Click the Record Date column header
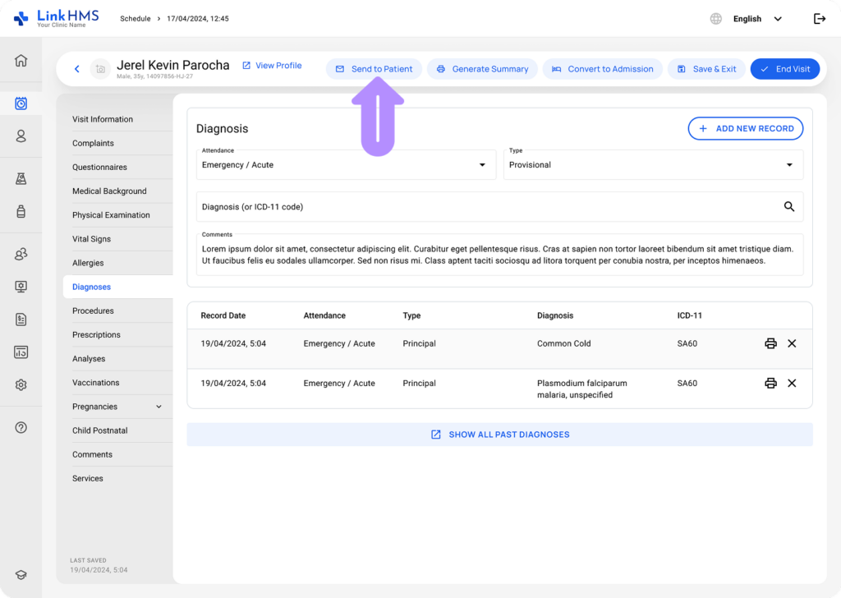841x598 pixels. (223, 316)
